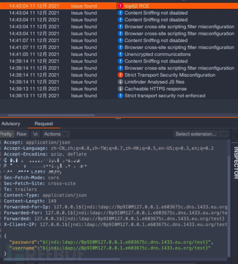Click the severity icon beside Unencrypted communications
238x264 pixels.
(x=120, y=54)
